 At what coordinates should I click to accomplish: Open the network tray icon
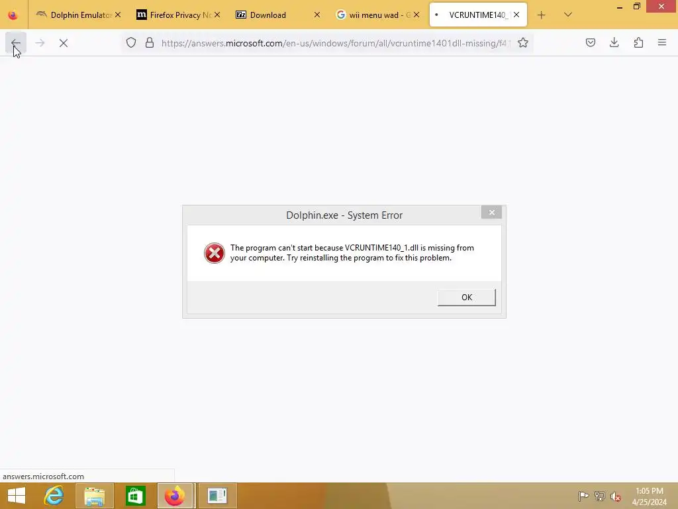(x=600, y=496)
